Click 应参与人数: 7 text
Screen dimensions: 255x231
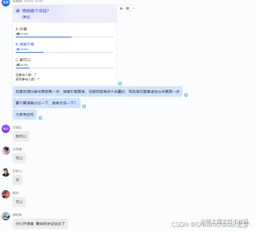pyautogui.click(x=26, y=75)
